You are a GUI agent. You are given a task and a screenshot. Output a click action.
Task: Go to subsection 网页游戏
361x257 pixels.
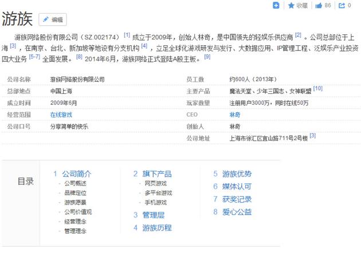coord(156,183)
